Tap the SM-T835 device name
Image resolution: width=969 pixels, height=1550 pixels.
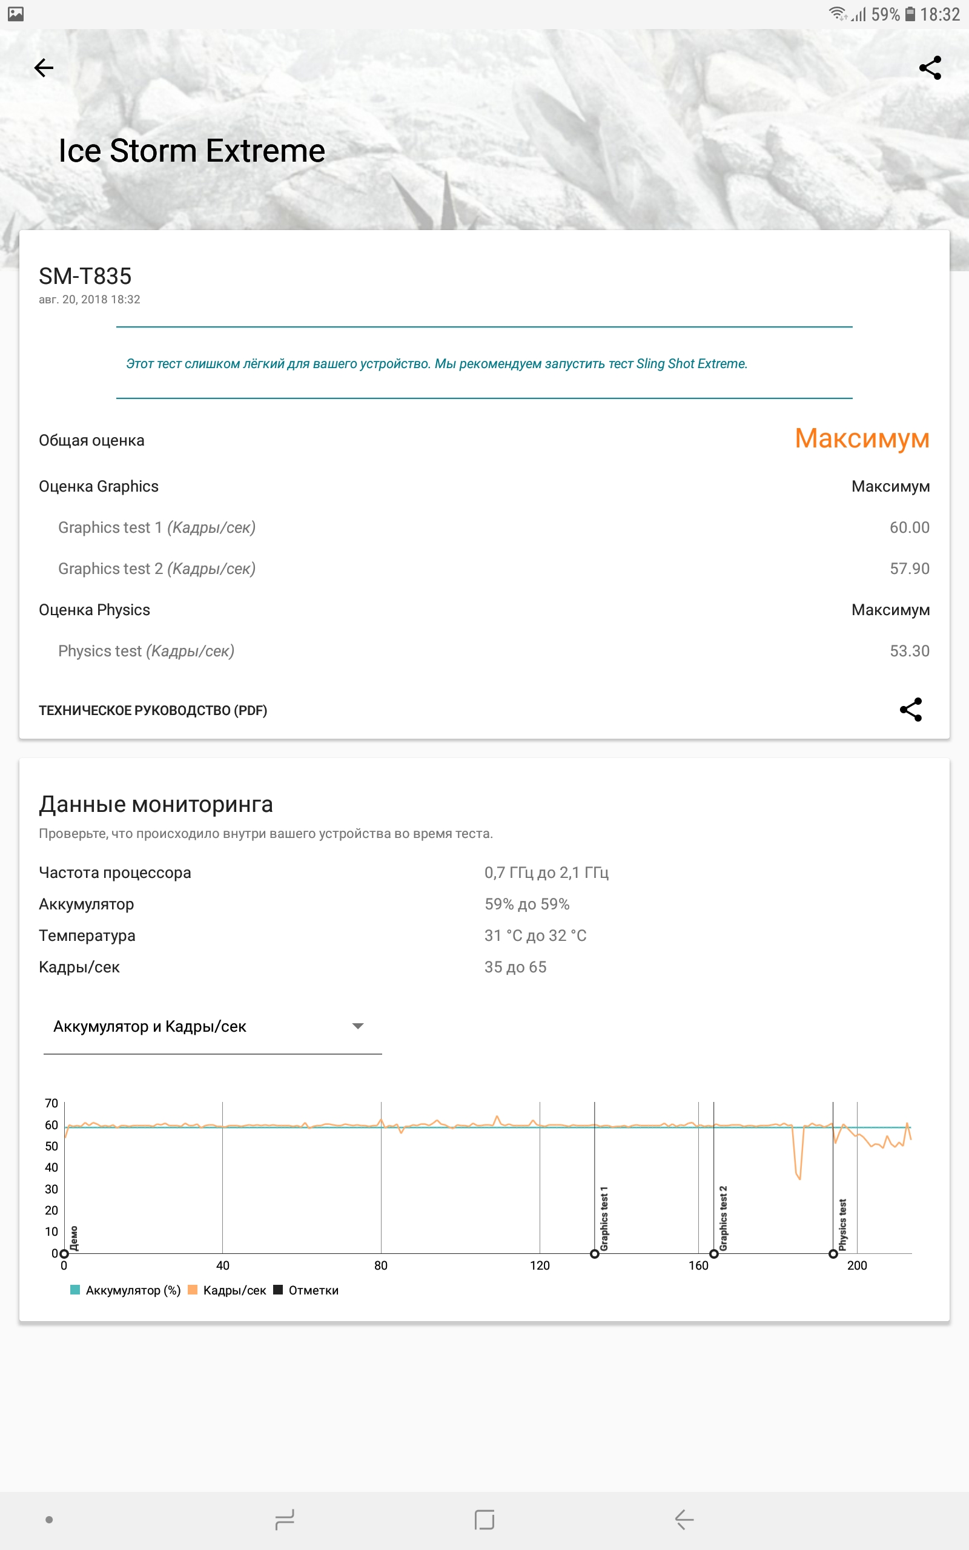85,276
